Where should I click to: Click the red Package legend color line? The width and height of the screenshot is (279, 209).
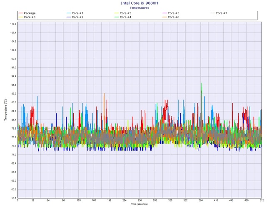tap(21, 13)
